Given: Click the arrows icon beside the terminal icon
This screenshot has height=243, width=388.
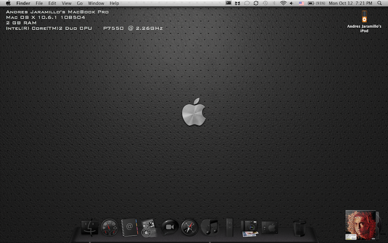Looking at the screenshot, I should click(x=237, y=3).
